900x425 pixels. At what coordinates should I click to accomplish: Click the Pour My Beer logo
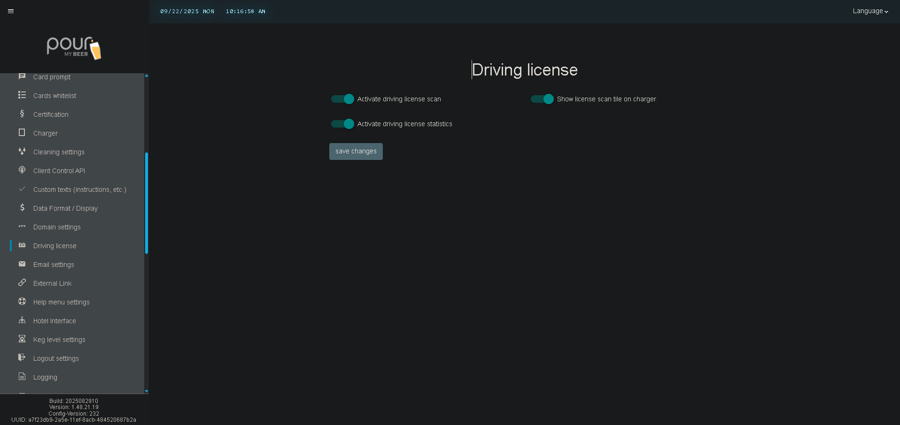click(74, 48)
